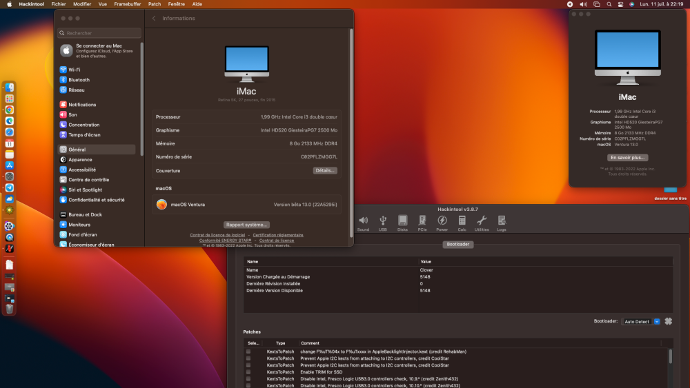This screenshot has height=388, width=690.
Task: Open the Modifier menu
Action: point(82,4)
